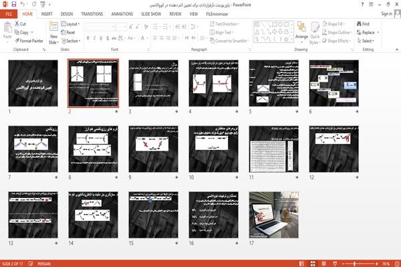Viewport: 401px width, 267px height.
Task: Open the FILE tab
Action: (x=9, y=14)
